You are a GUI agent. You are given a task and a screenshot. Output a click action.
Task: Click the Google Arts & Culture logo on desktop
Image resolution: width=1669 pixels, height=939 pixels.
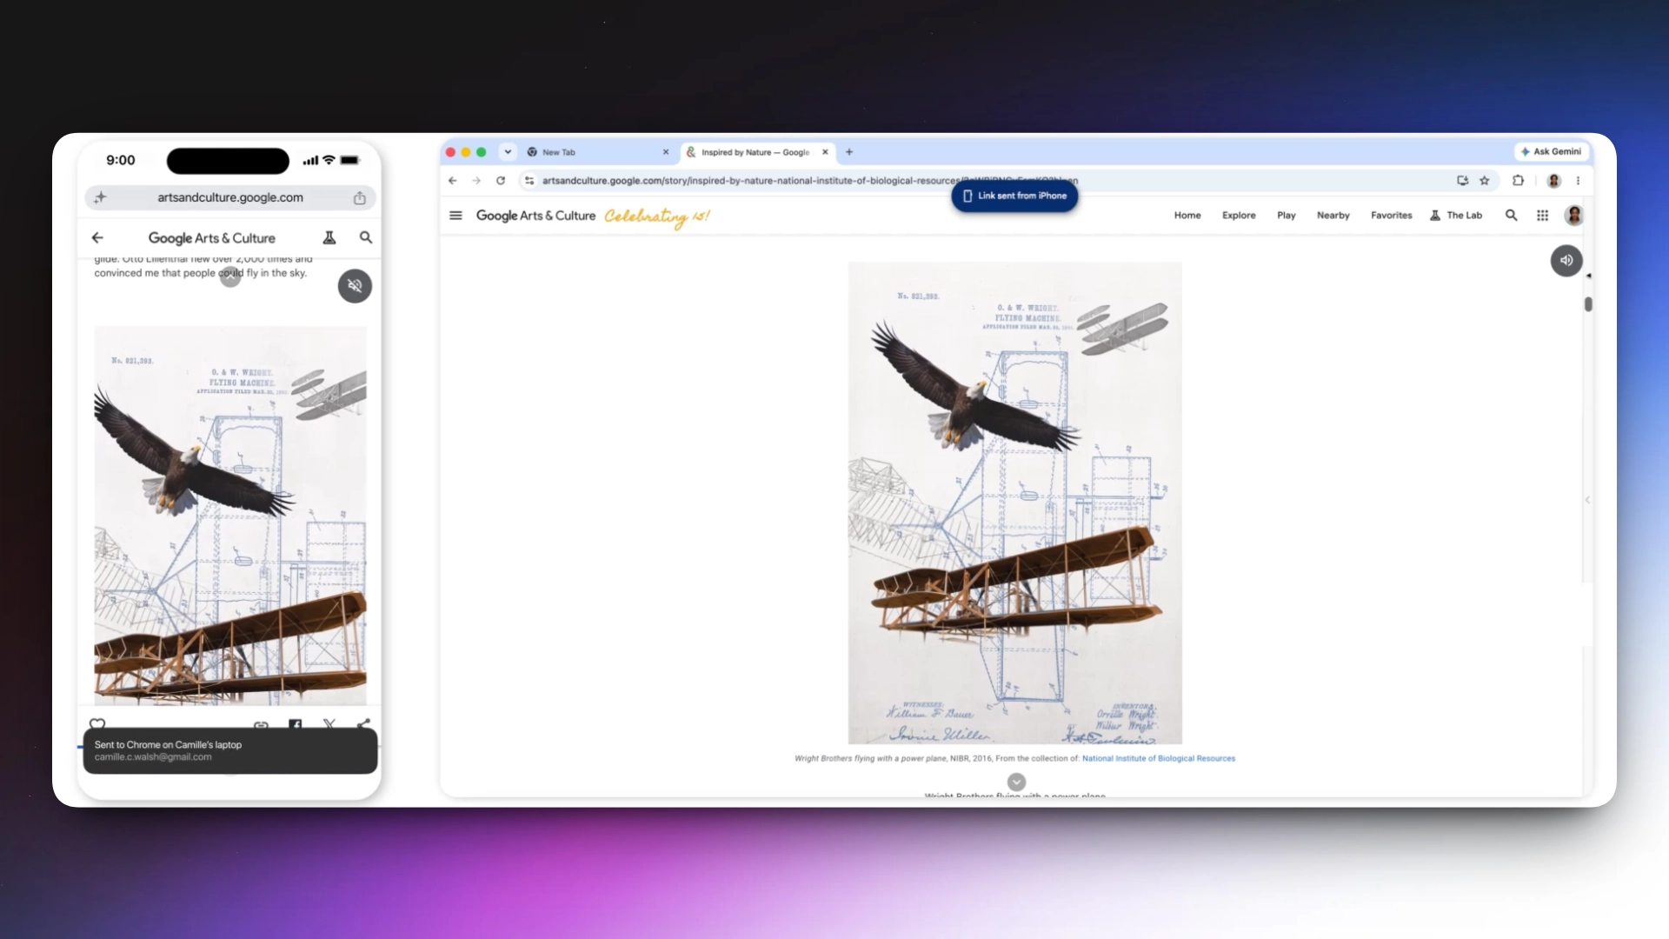pos(535,216)
